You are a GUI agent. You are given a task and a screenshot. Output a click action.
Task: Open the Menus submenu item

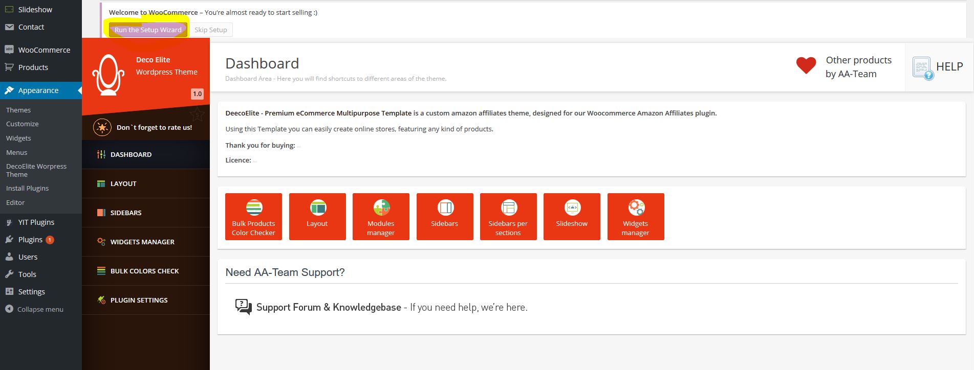[17, 152]
